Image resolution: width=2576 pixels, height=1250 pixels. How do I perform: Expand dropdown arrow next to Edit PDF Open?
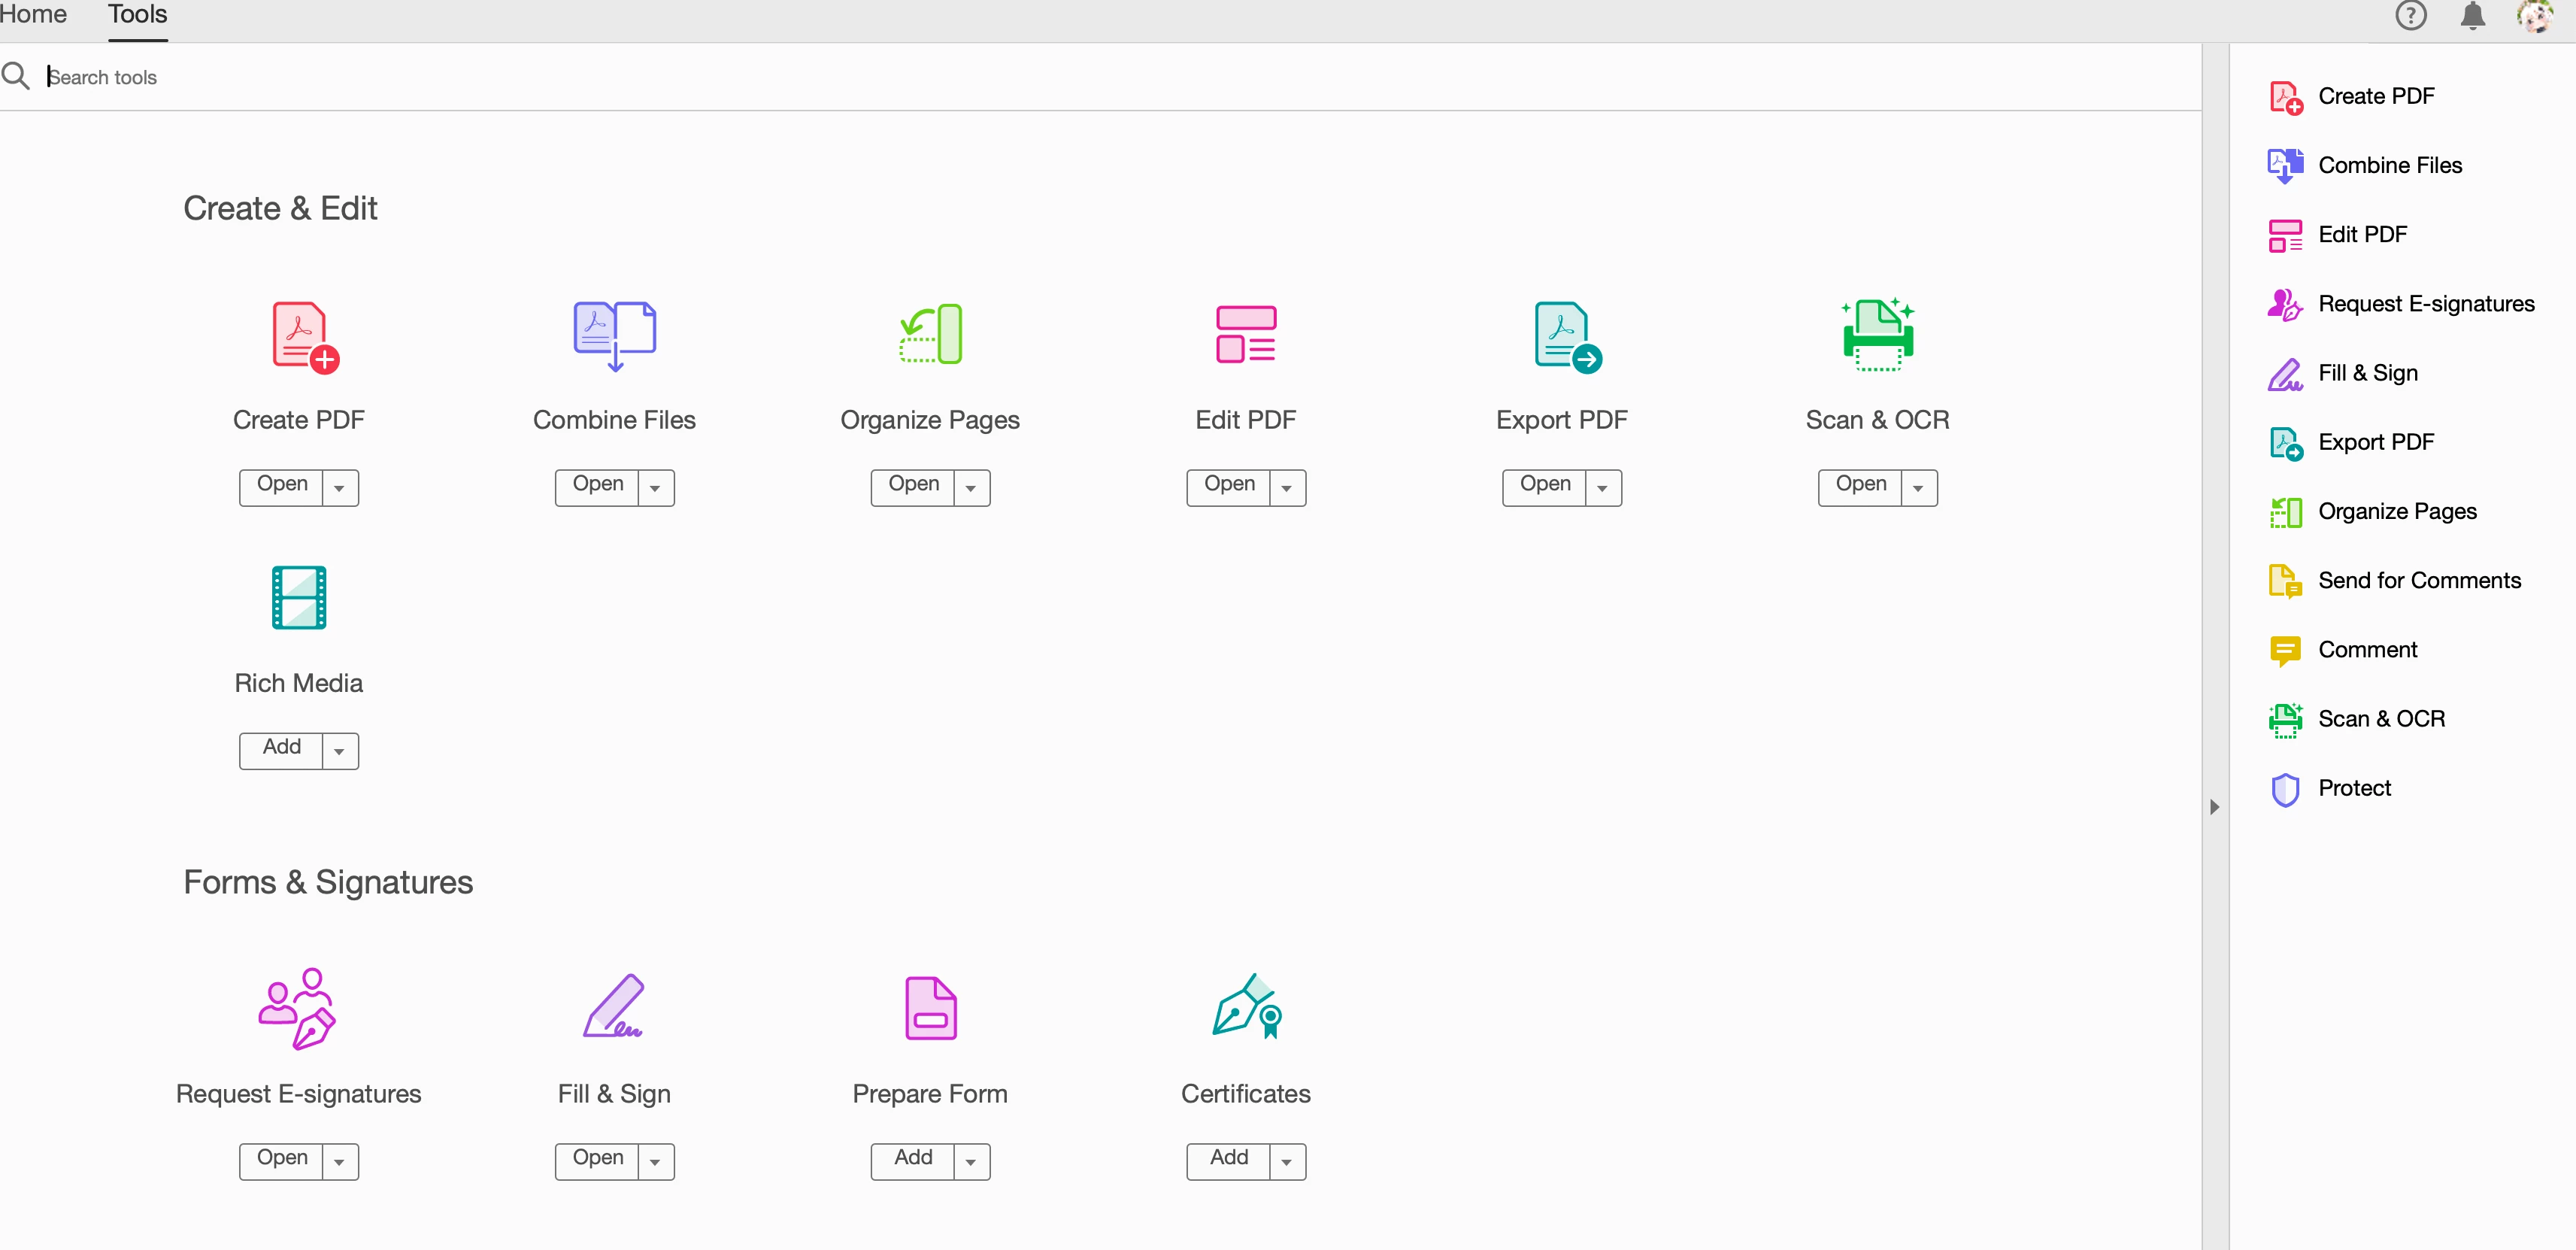pyautogui.click(x=1287, y=489)
